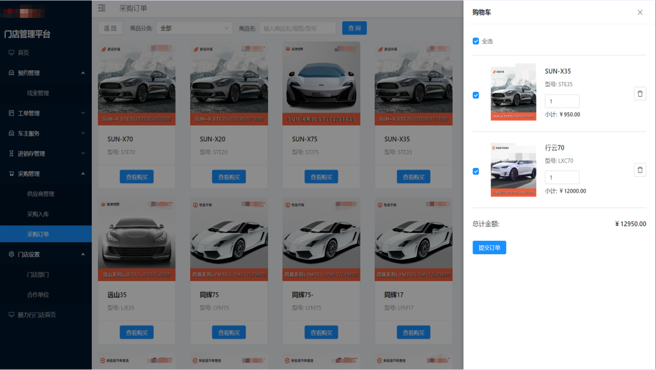Uncheck the 行云70 cart item checkbox
Image resolution: width=656 pixels, height=370 pixels.
point(476,171)
